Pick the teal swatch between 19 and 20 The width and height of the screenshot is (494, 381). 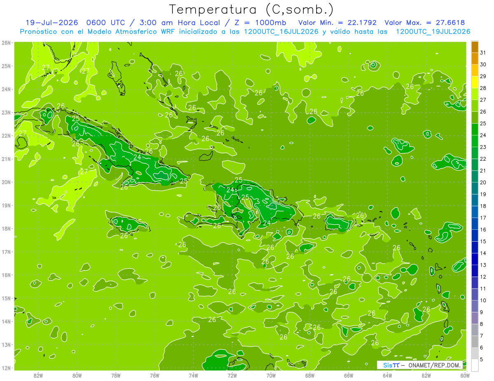pyautogui.click(x=475, y=189)
